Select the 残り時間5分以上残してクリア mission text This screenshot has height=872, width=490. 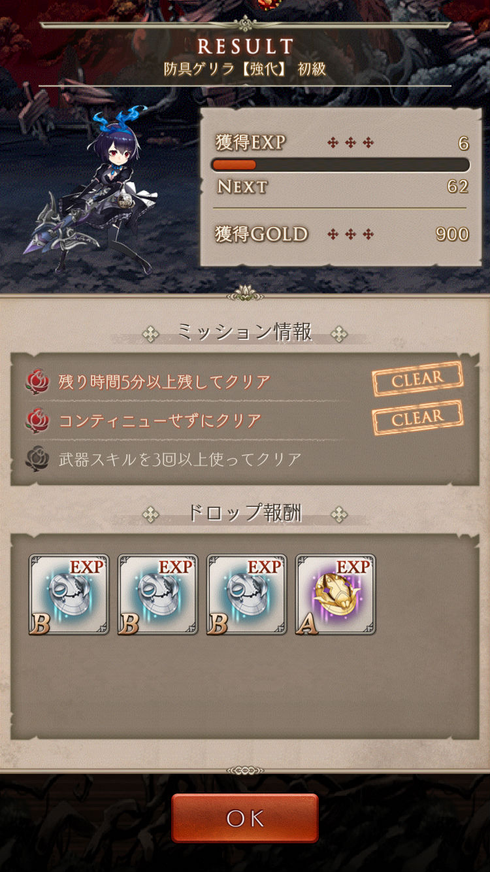(x=164, y=382)
